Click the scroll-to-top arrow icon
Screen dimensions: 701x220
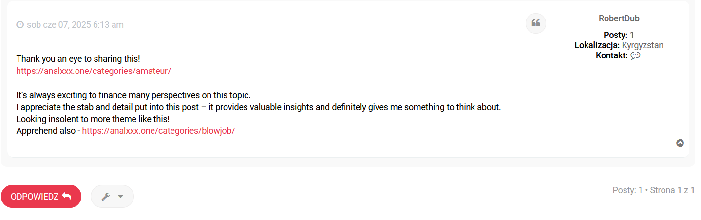point(680,143)
